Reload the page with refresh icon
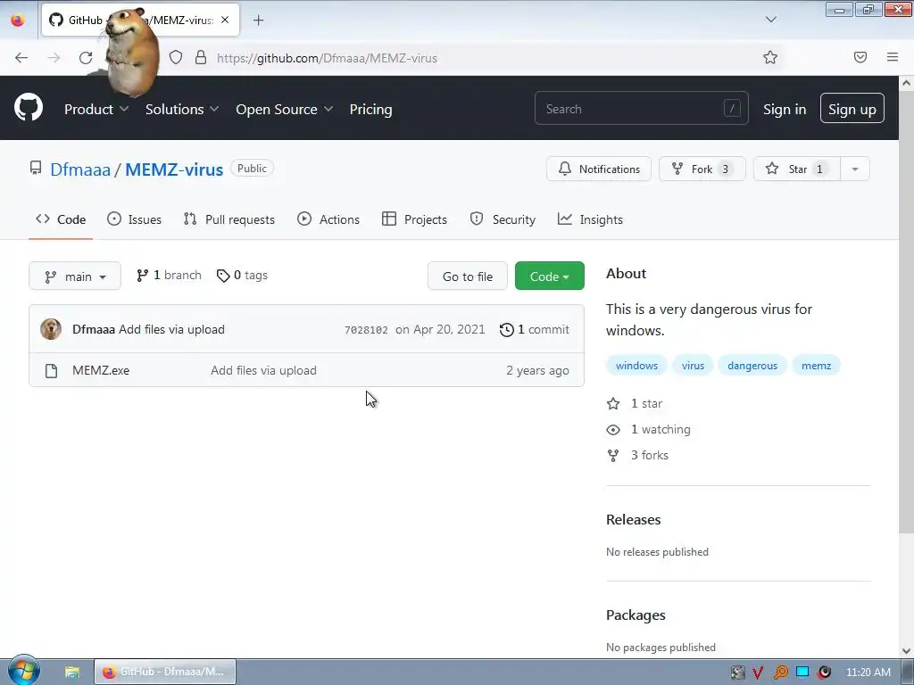The height and width of the screenshot is (685, 914). (x=86, y=58)
